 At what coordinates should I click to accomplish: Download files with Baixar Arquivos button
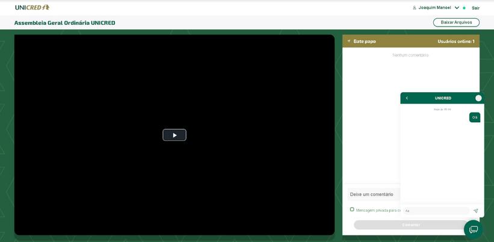point(456,22)
